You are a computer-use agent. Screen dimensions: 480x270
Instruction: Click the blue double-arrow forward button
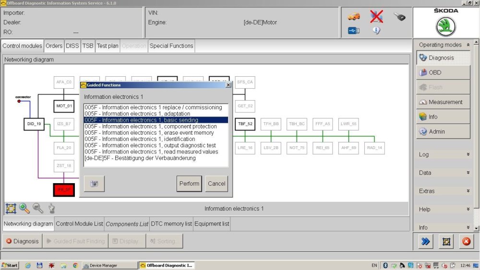point(425,241)
